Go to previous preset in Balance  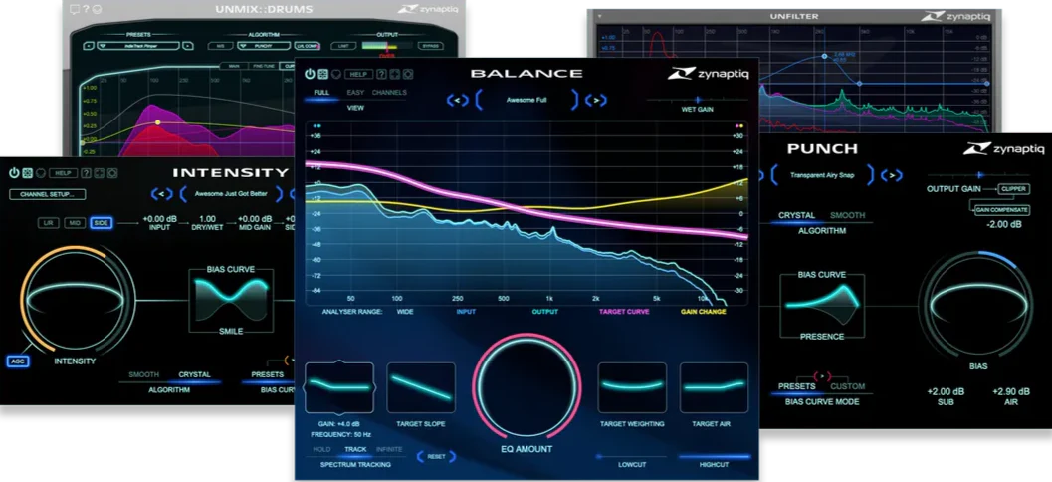coord(458,100)
